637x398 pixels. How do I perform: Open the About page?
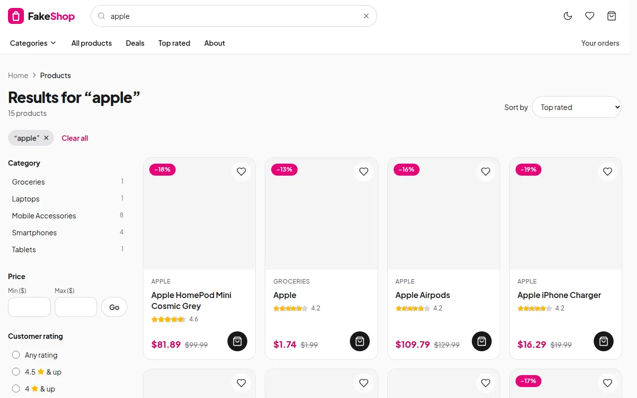click(214, 43)
